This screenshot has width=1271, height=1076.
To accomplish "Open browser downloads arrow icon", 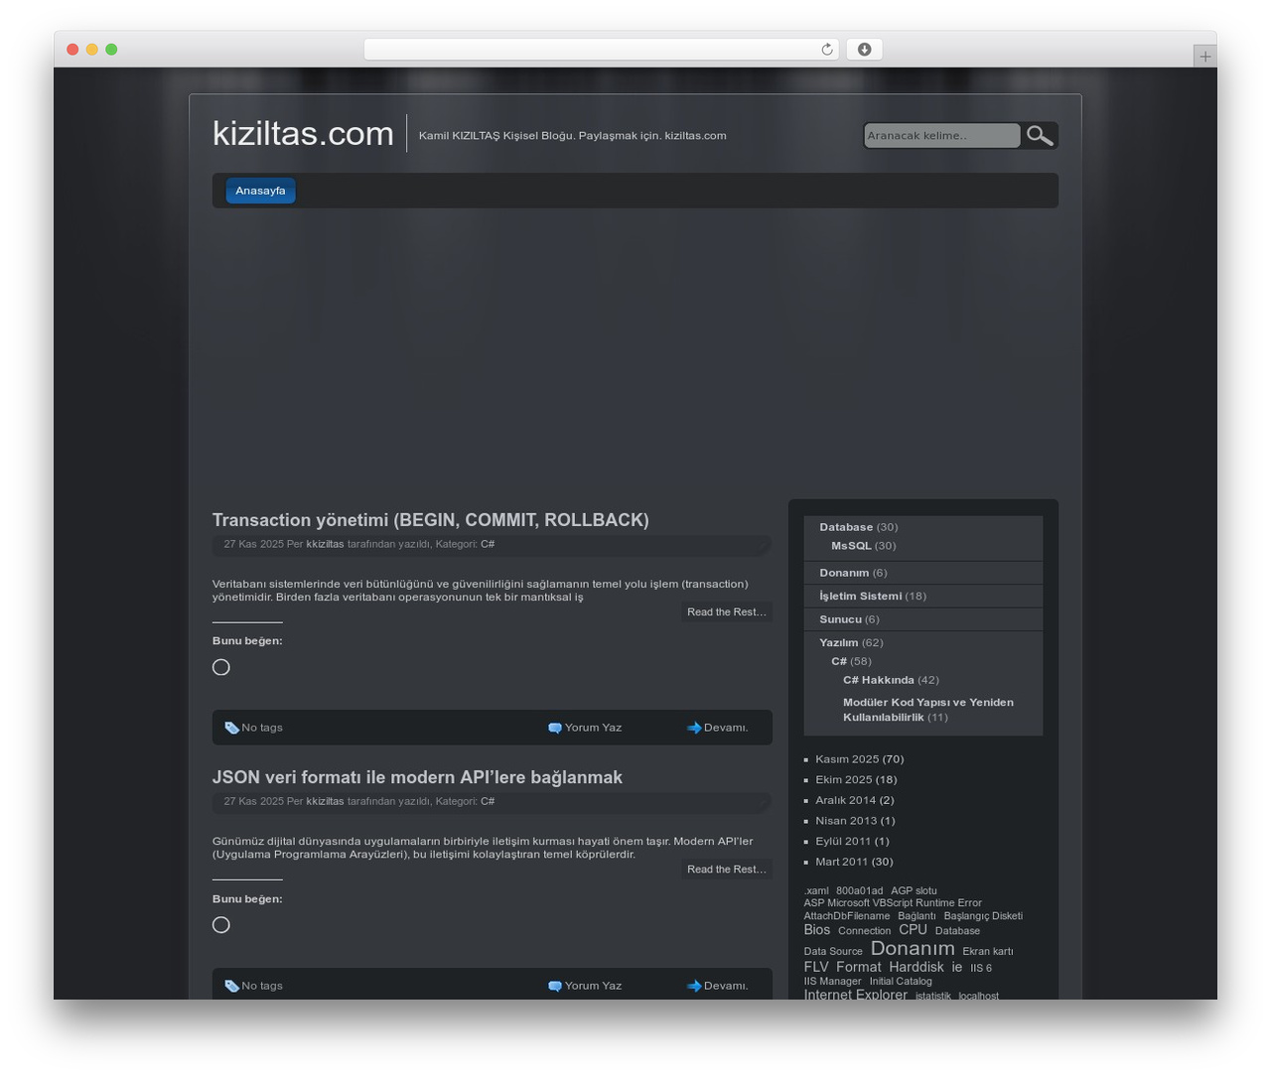I will click(x=864, y=50).
